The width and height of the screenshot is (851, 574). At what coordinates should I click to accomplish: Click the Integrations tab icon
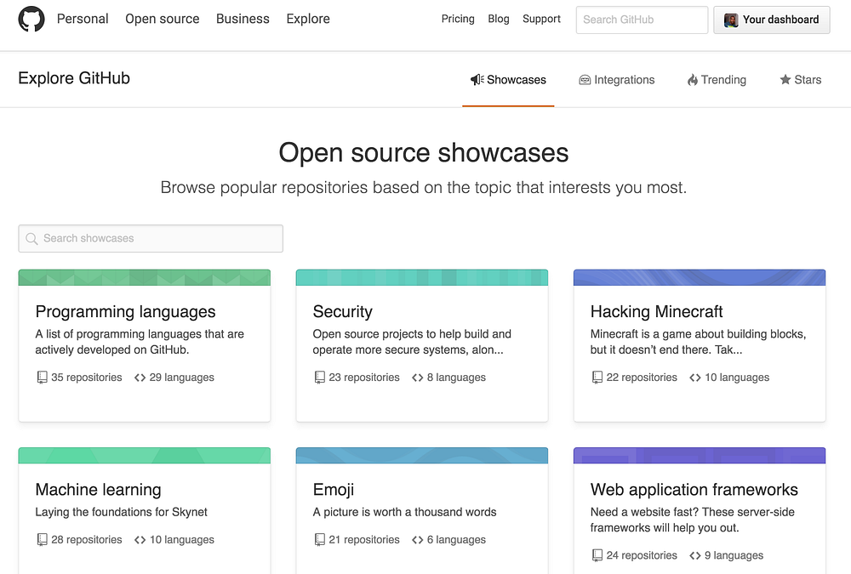click(585, 80)
